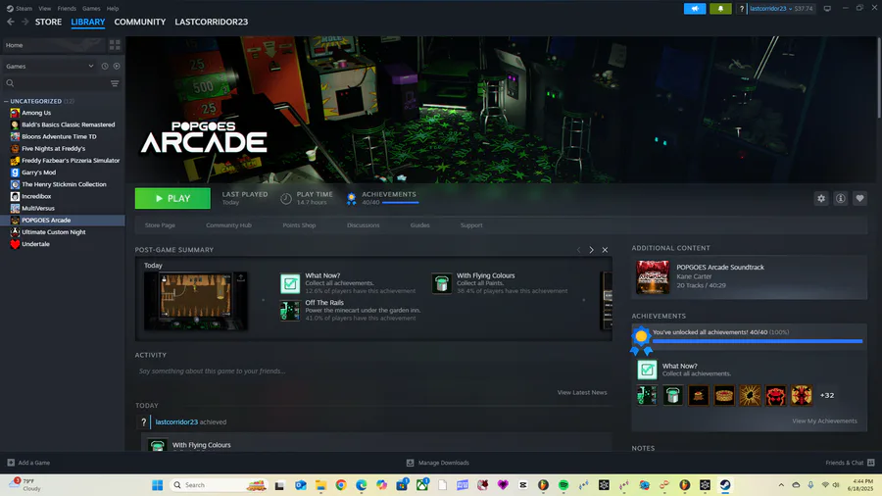Click the Steam icon on taskbar
The image size is (882, 496).
point(725,485)
